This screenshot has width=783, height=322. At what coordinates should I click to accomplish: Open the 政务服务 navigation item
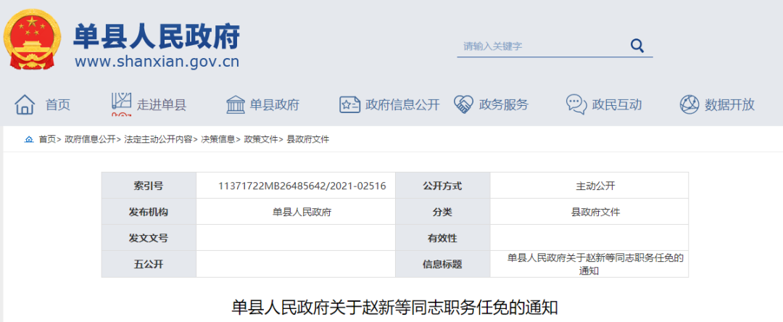click(503, 105)
